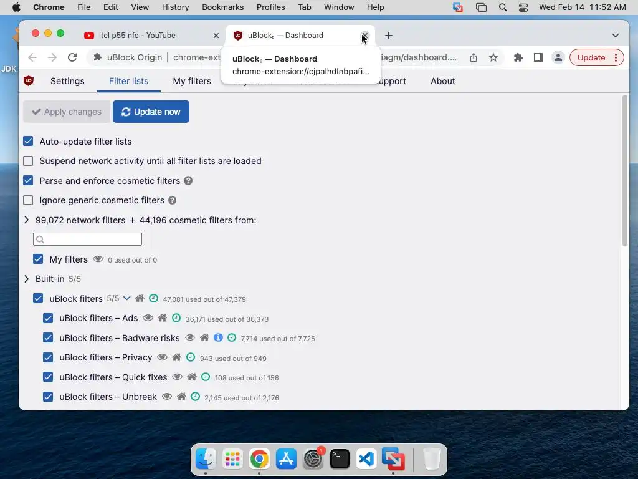Image resolution: width=638 pixels, height=479 pixels.
Task: Enable Ignore generic cosmetic filters checkbox
Action: pos(28,200)
